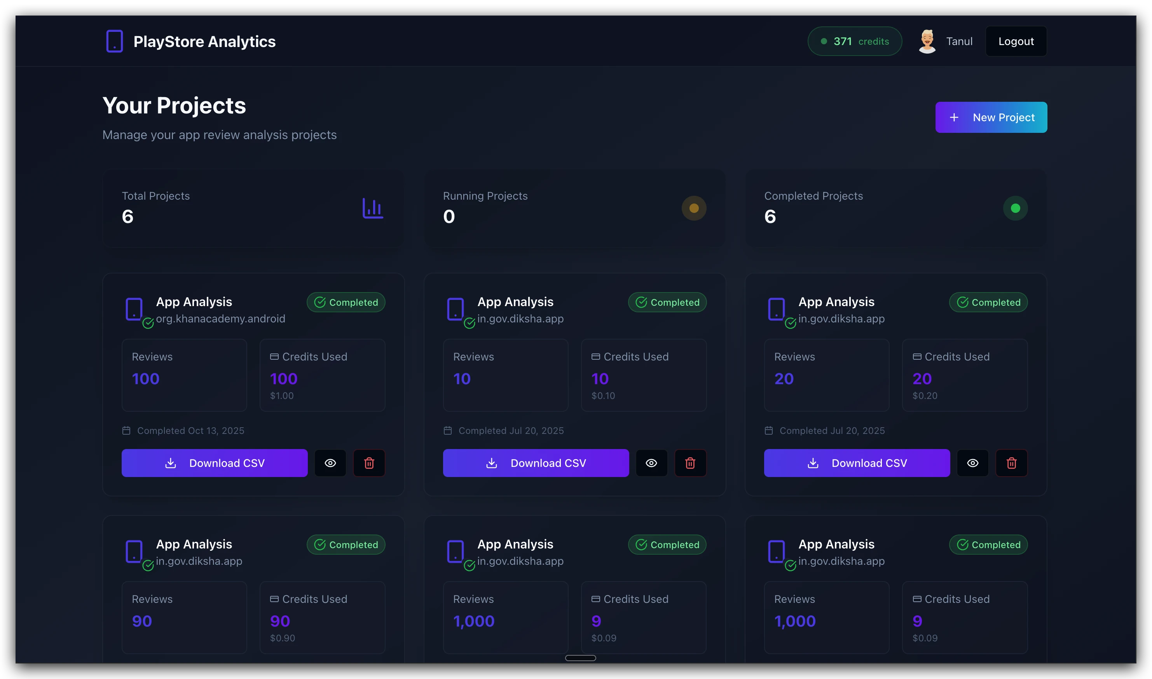Toggle the eye icon on the middle Diksha project
1152x679 pixels.
click(x=651, y=463)
